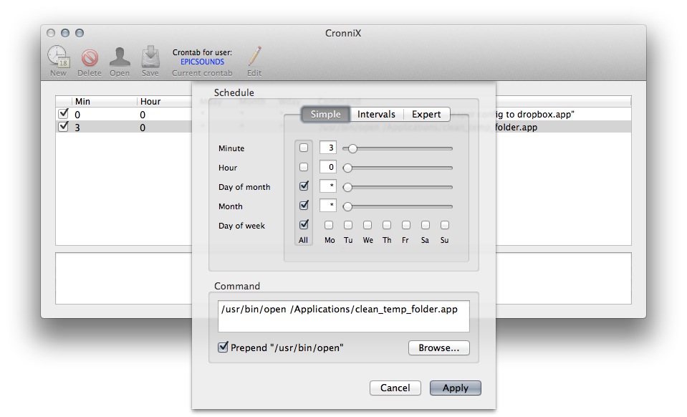Cancel the schedule dialog
This screenshot has height=417, width=687.
tap(395, 388)
